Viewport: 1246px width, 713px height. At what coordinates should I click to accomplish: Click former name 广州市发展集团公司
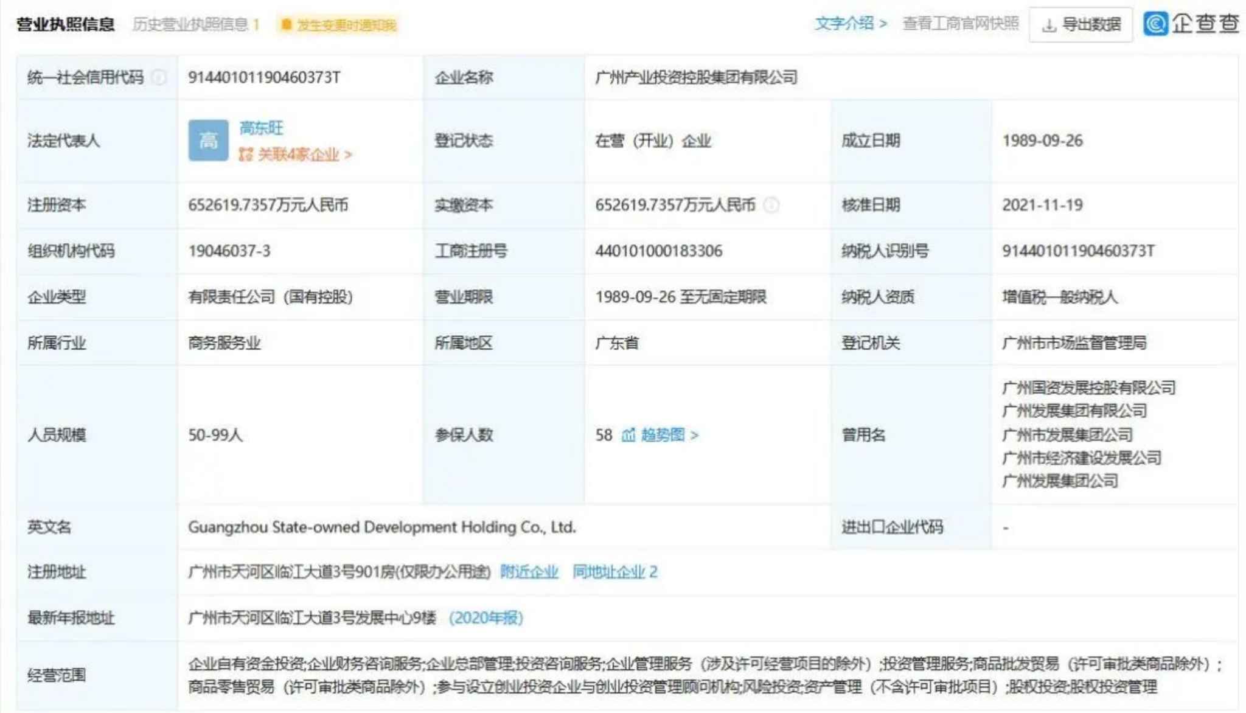(1067, 434)
